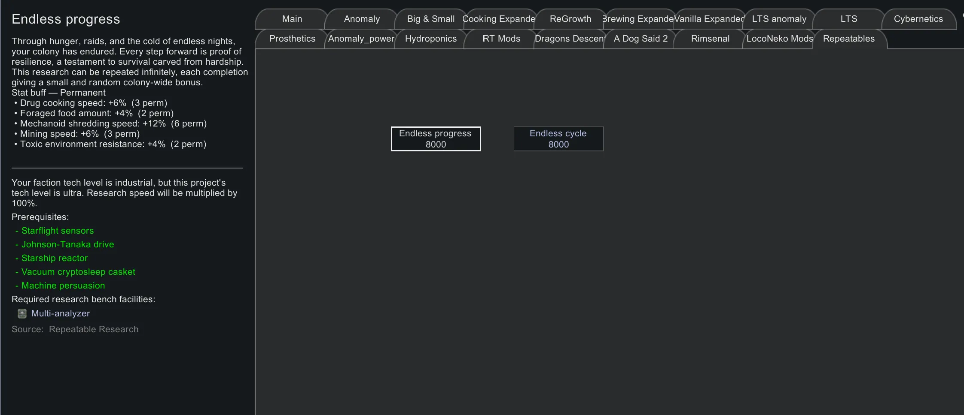Click the Multi-analyzer facility icon
The width and height of the screenshot is (964, 415).
coord(22,313)
